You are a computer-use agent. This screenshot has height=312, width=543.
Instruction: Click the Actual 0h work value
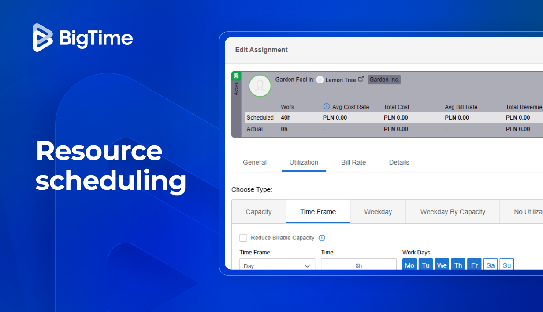[284, 129]
